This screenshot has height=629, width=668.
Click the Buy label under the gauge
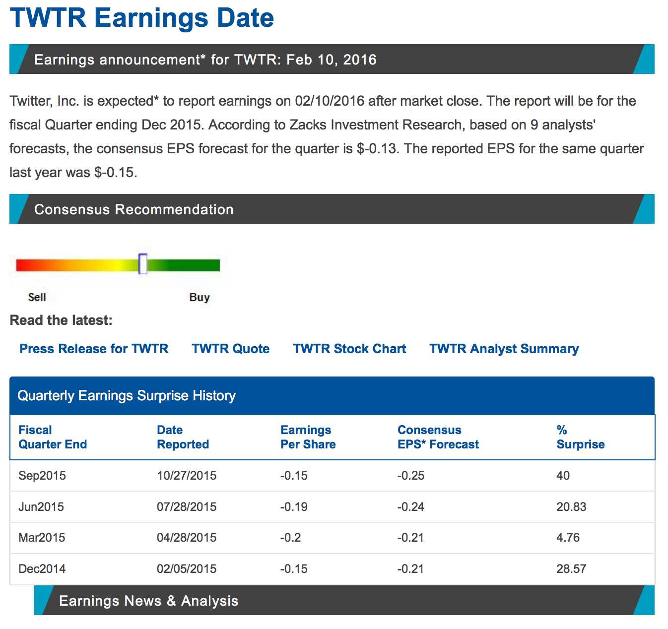click(x=200, y=297)
